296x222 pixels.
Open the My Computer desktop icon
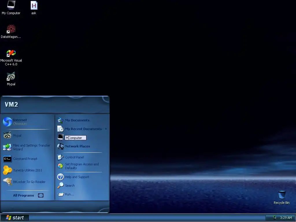click(11, 8)
